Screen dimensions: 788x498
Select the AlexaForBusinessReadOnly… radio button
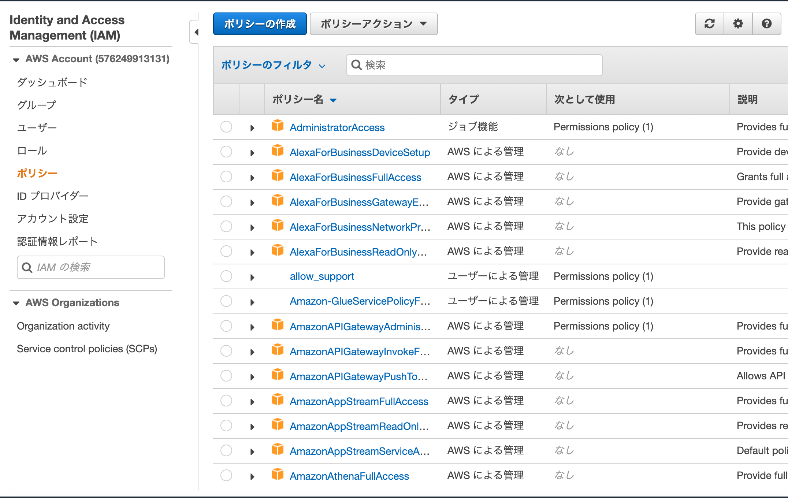[x=226, y=251]
